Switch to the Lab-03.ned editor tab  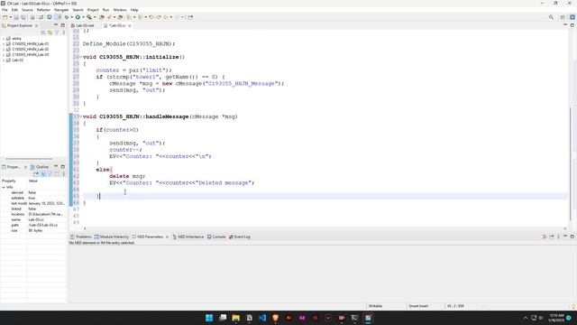[83, 26]
